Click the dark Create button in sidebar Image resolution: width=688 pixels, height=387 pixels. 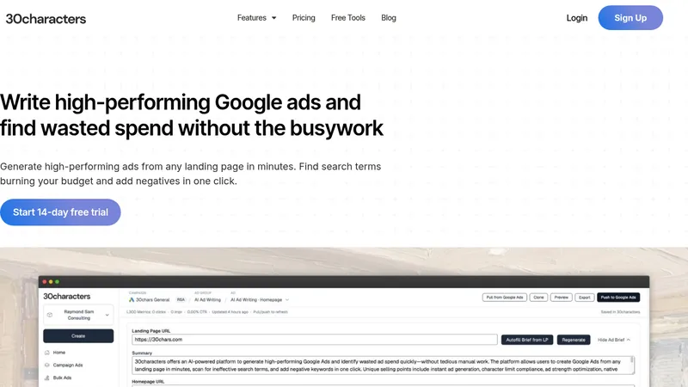point(78,336)
